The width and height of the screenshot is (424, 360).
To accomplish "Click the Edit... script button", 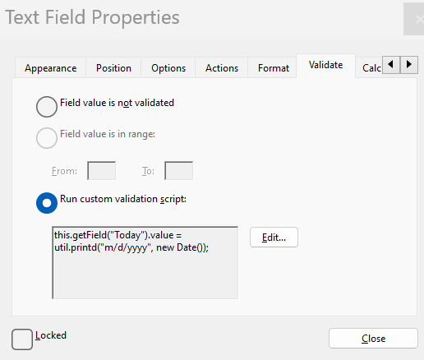I will point(274,238).
